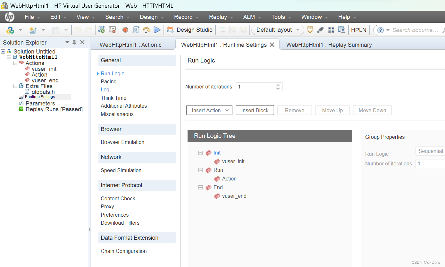445x267 pixels.
Task: Click the New Script toolbar icon
Action: pyautogui.click(x=33, y=30)
